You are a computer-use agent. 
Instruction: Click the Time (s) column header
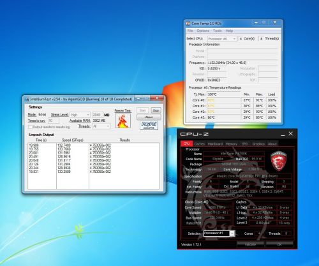tap(41, 140)
